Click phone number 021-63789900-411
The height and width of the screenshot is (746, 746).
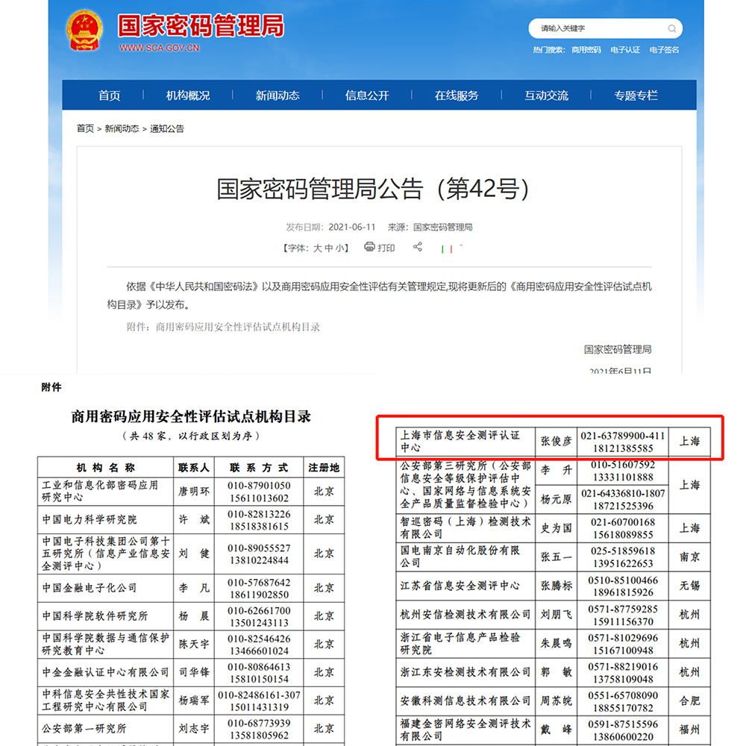[622, 436]
